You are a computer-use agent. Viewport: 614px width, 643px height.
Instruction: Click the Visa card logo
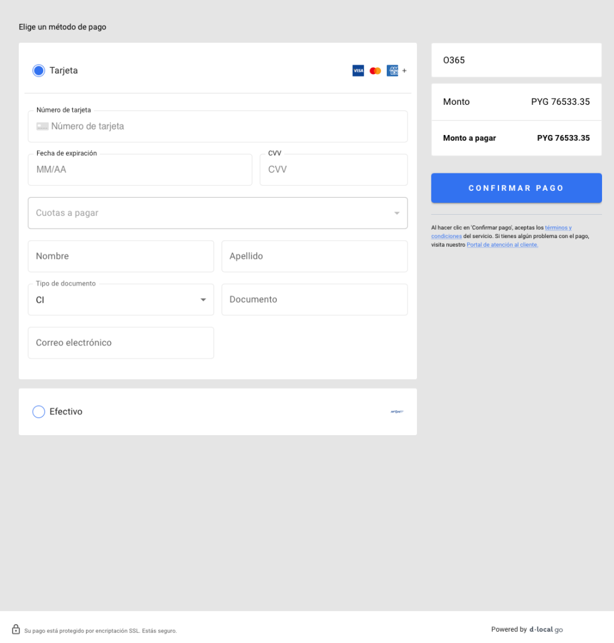tap(358, 71)
